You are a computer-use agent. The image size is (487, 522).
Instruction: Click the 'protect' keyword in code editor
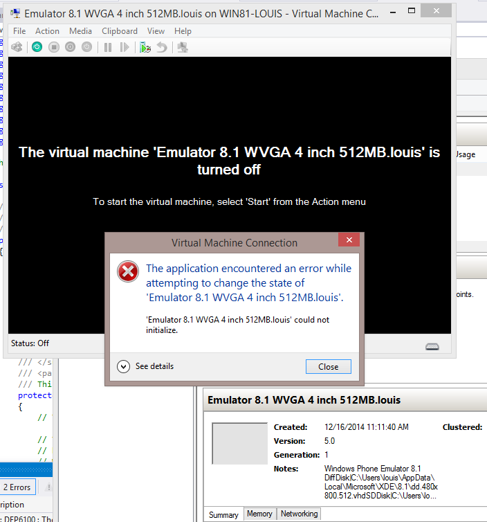(35, 395)
